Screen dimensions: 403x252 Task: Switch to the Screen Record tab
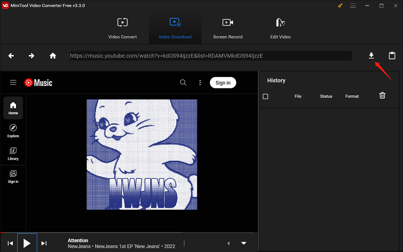pyautogui.click(x=228, y=28)
